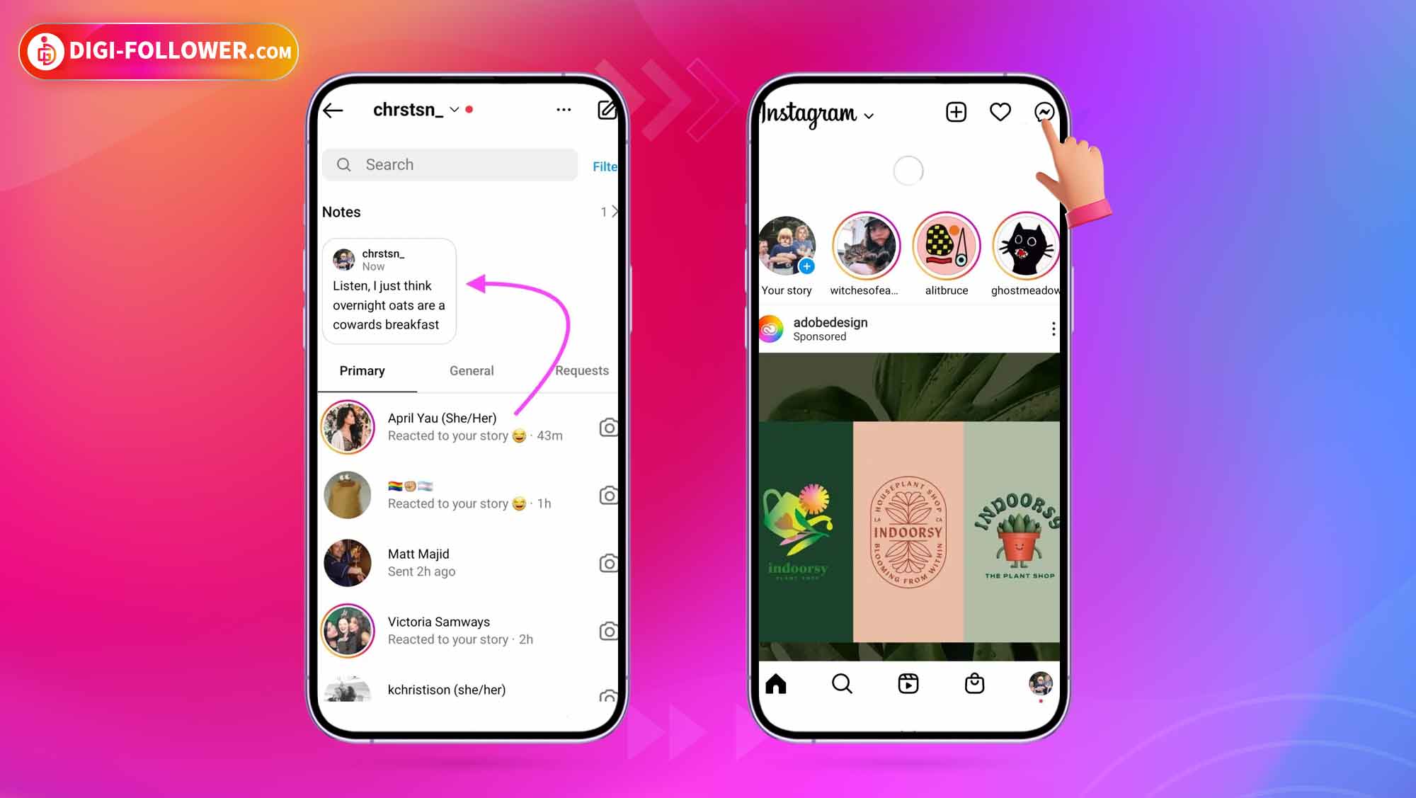
Task: Tap the shop bag icon in bottom nav
Action: [x=973, y=683]
